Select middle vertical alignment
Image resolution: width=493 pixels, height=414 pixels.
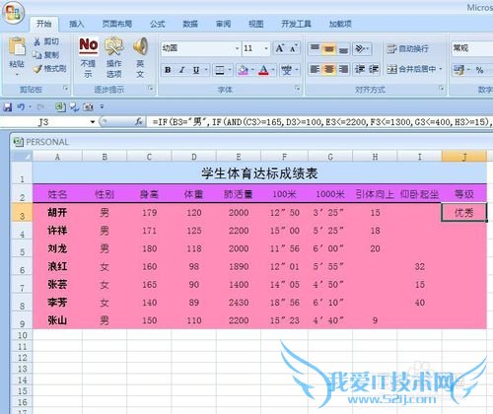pyautogui.click(x=329, y=49)
